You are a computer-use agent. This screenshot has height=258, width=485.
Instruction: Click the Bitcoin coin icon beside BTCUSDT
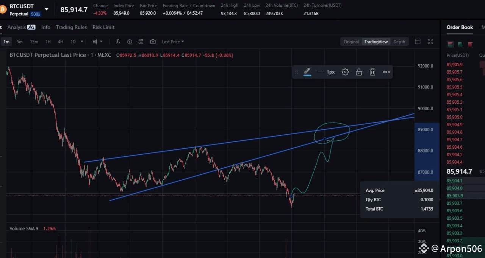click(3, 9)
